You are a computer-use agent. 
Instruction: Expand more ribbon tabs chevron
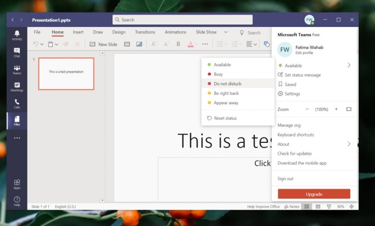(225, 32)
